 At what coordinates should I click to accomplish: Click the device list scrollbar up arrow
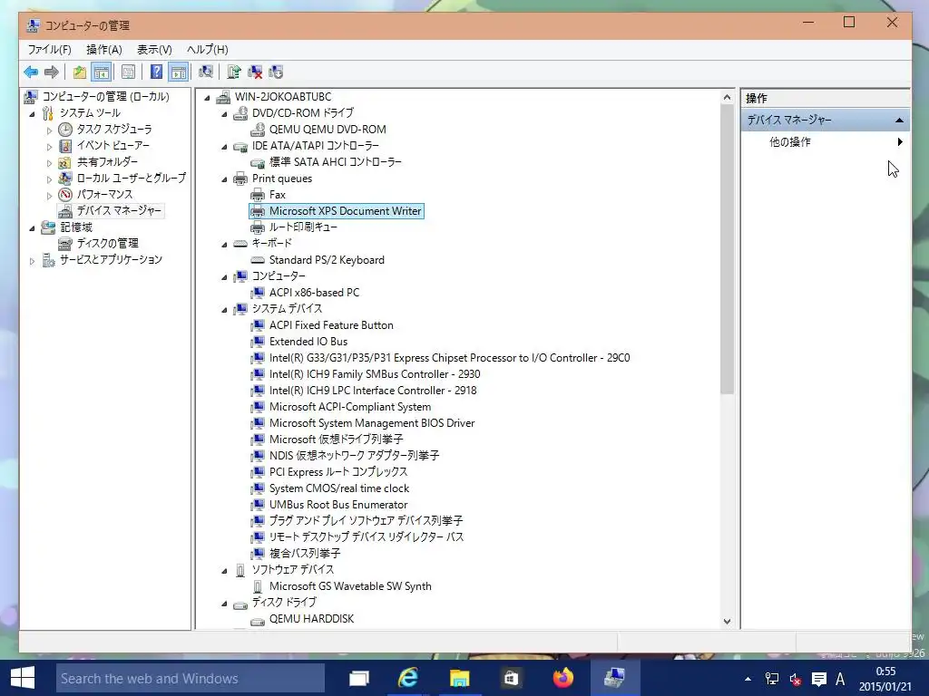tap(727, 97)
